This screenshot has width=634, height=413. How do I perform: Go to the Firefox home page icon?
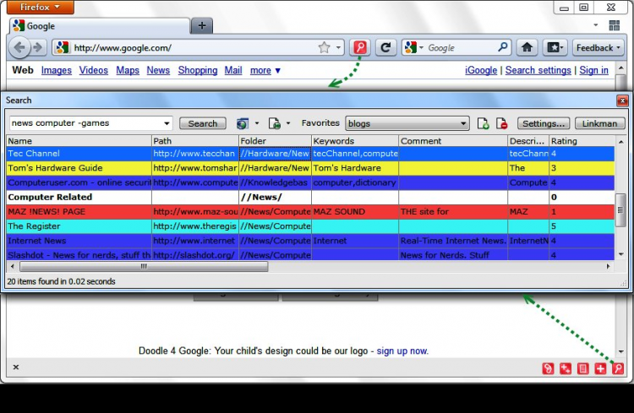tap(527, 47)
